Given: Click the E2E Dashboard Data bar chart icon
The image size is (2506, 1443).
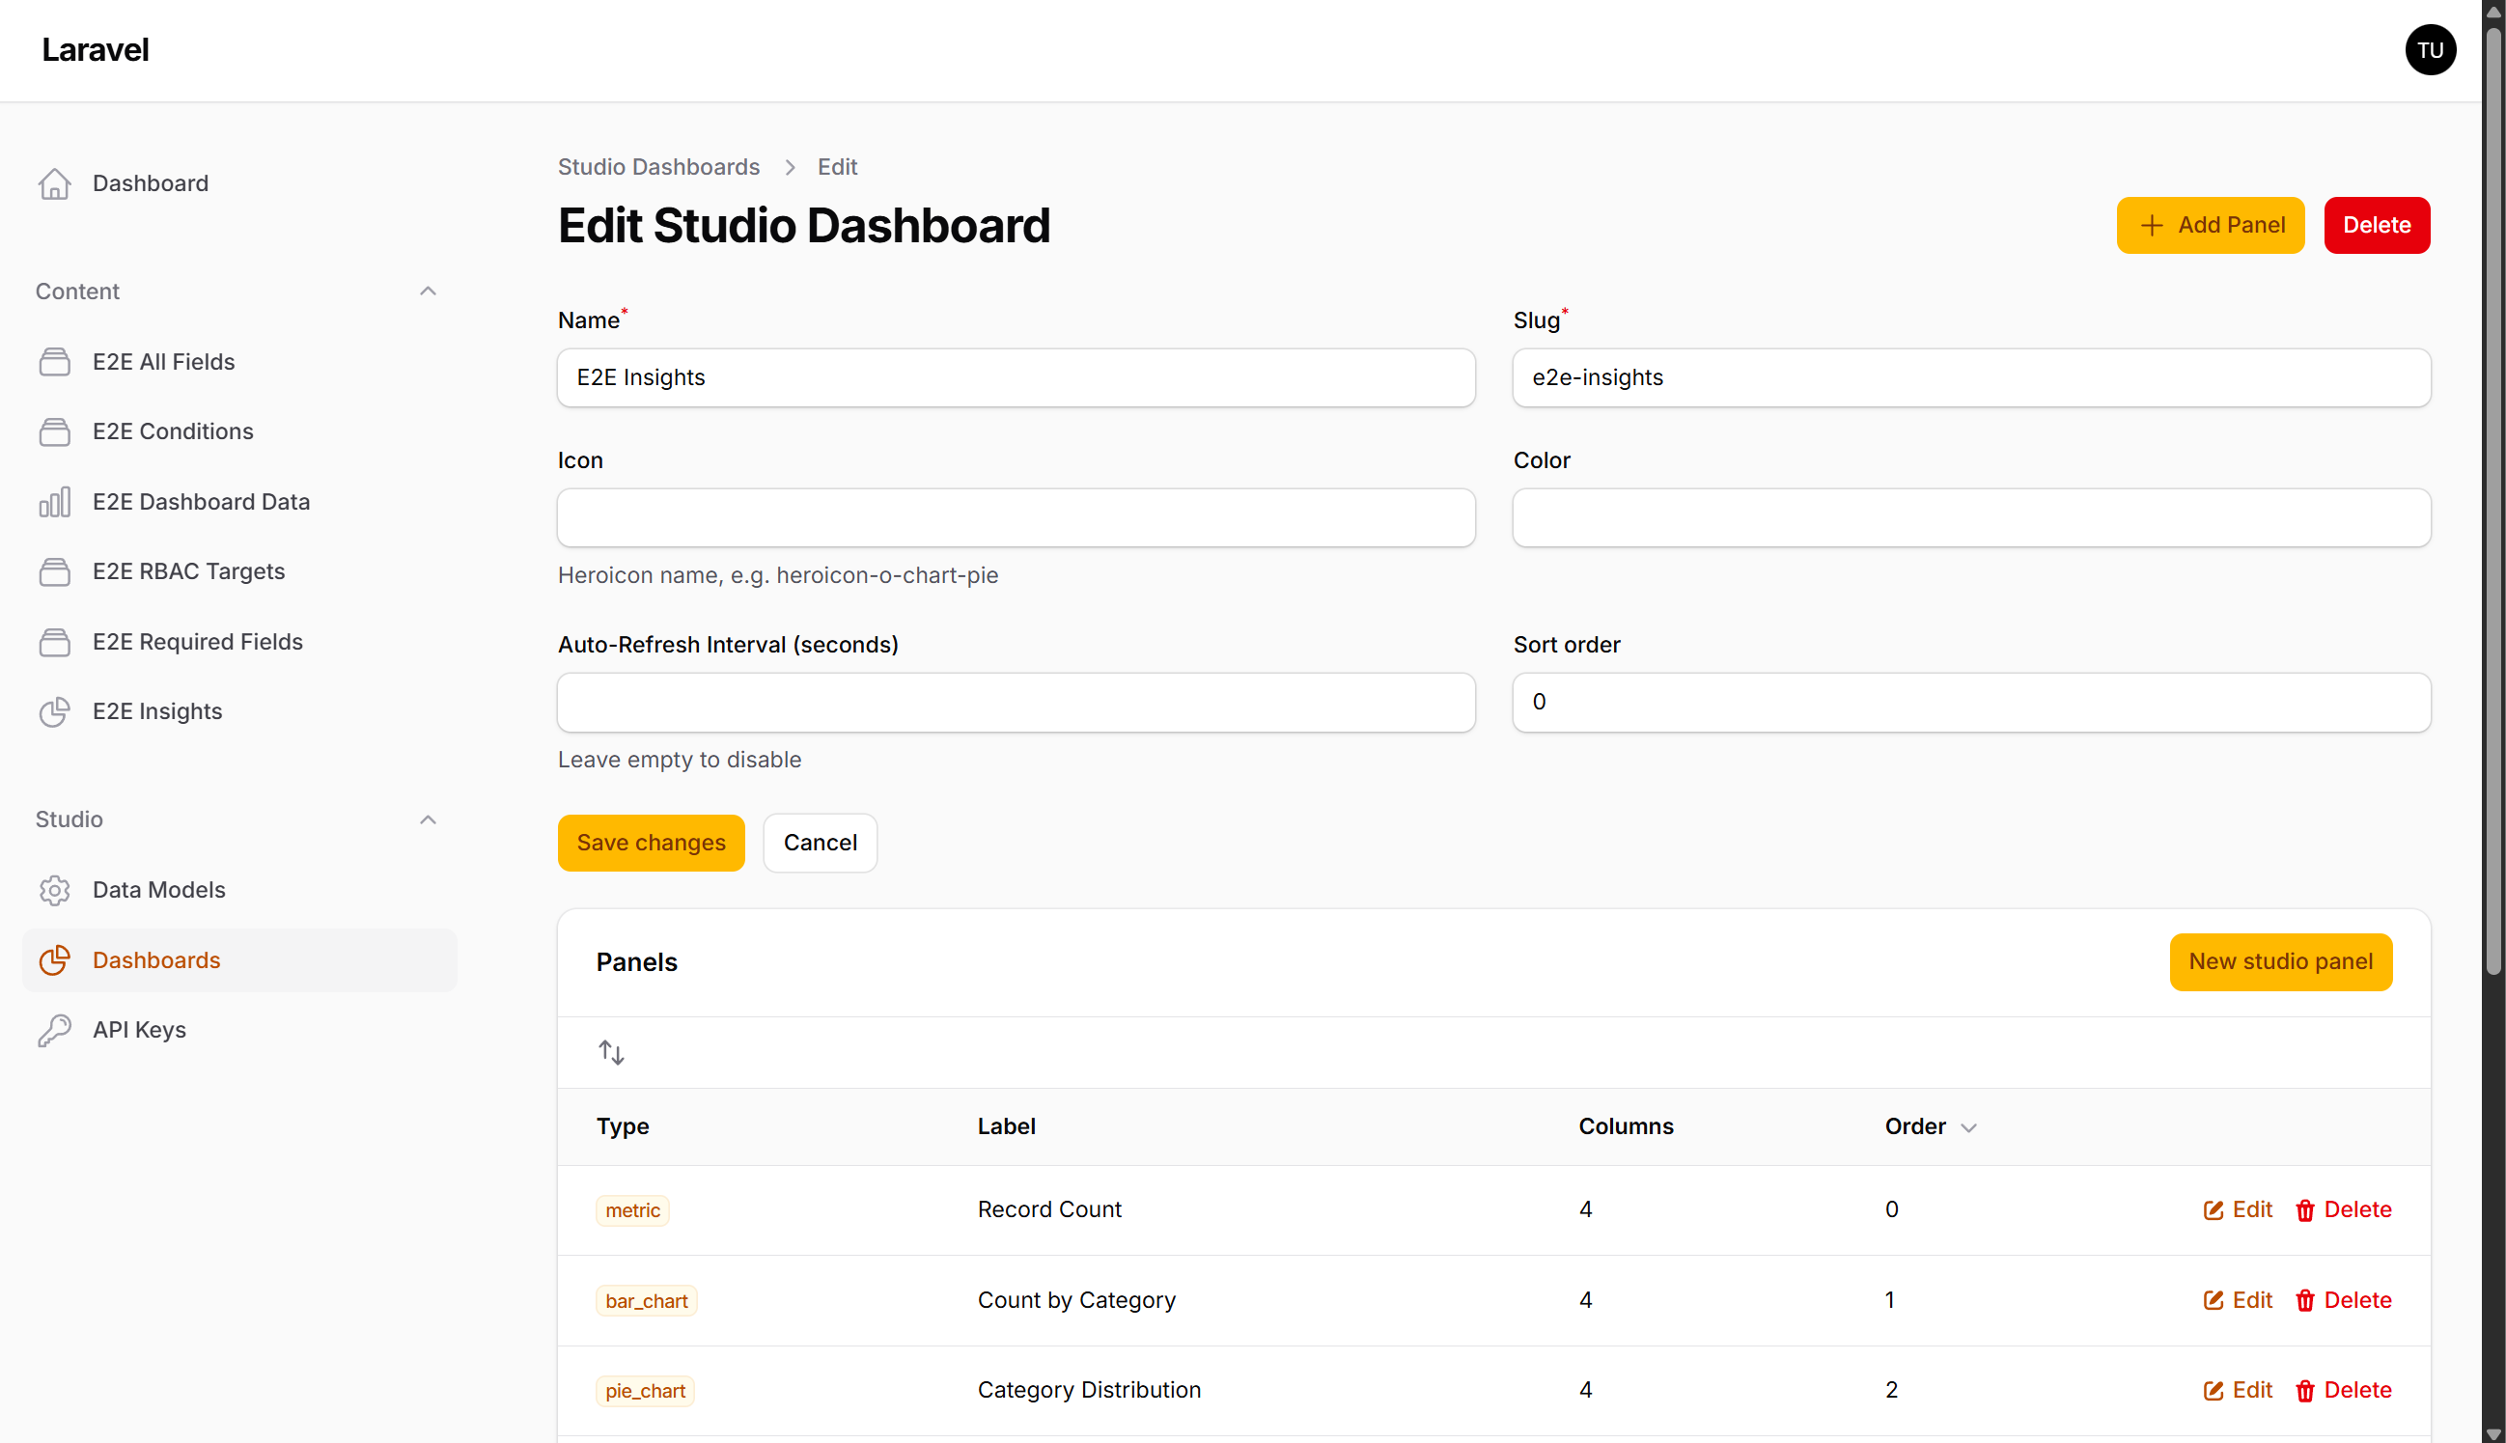Looking at the screenshot, I should (54, 502).
